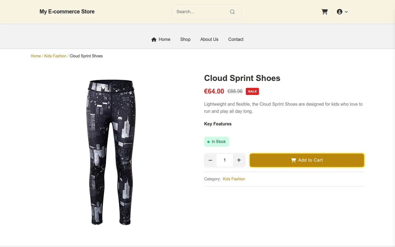Click the Home breadcrumb link
The width and height of the screenshot is (395, 247).
(36, 56)
